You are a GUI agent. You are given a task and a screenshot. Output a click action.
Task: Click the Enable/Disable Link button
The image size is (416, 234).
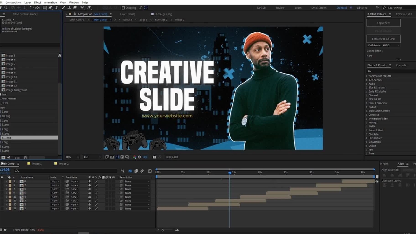(x=383, y=39)
